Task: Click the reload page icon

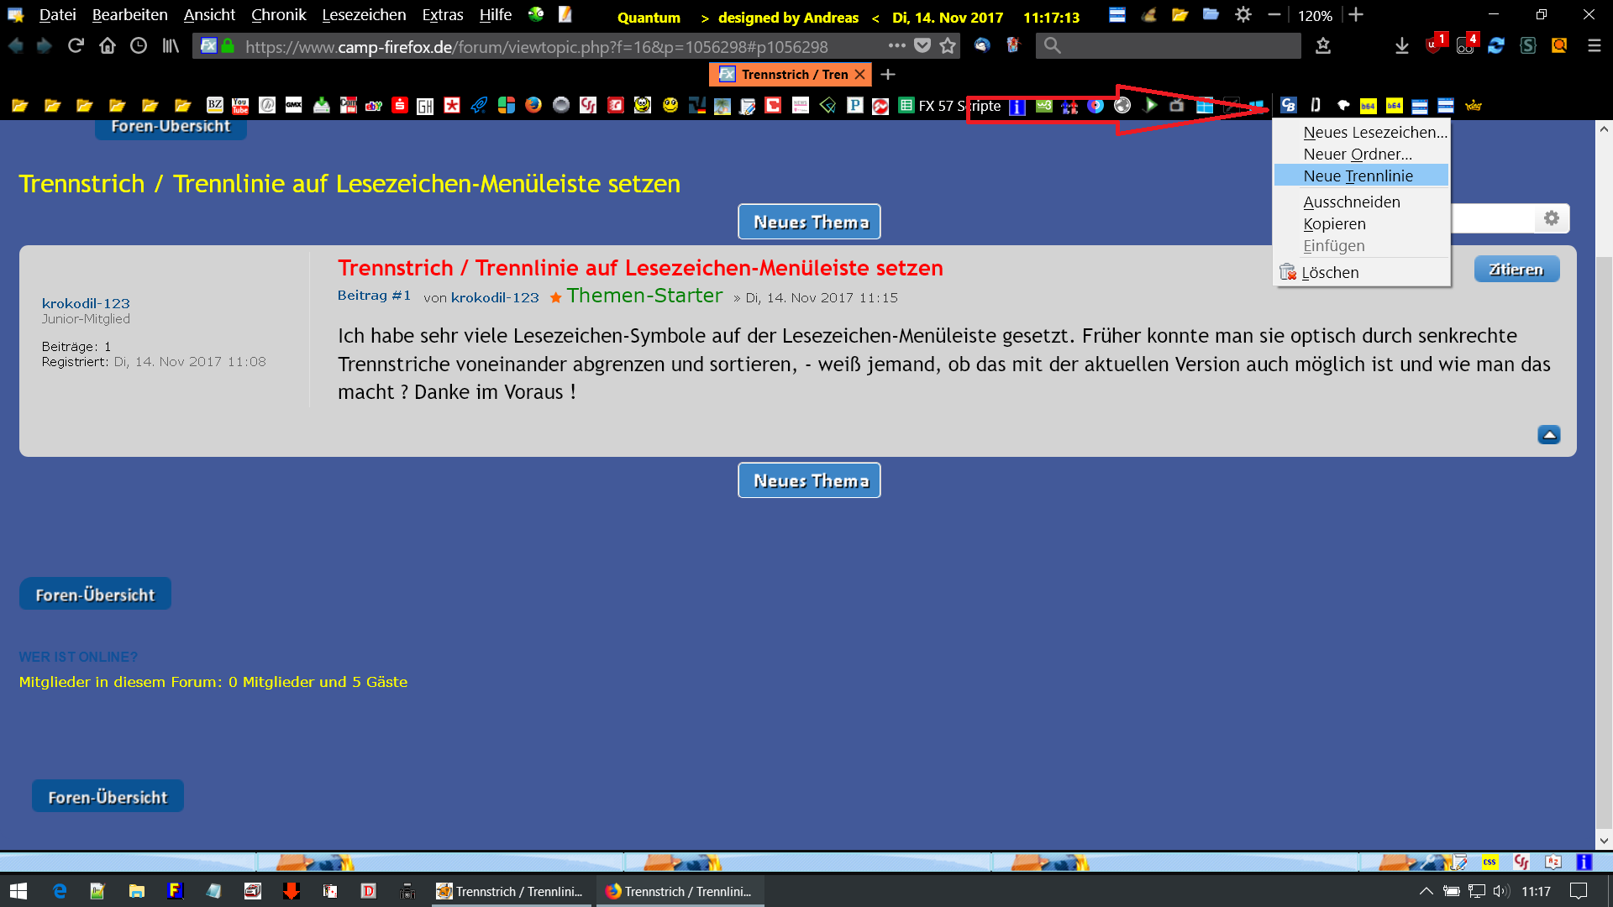Action: point(76,46)
